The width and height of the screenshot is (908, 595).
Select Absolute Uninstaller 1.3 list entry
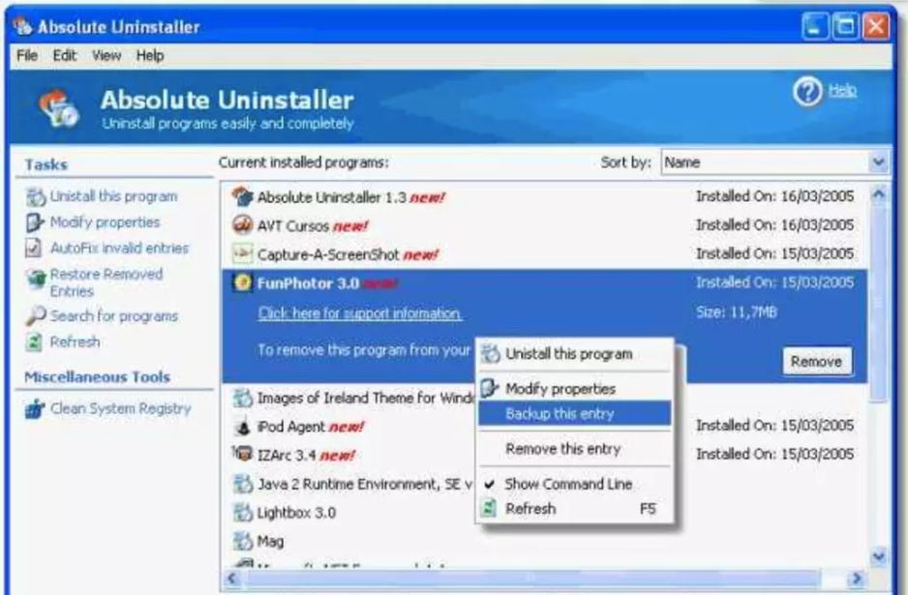[x=544, y=196]
